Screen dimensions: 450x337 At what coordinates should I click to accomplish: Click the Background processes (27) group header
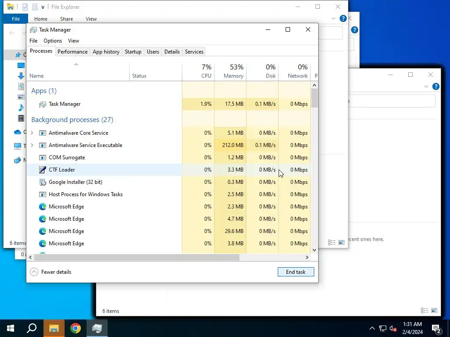(x=73, y=120)
